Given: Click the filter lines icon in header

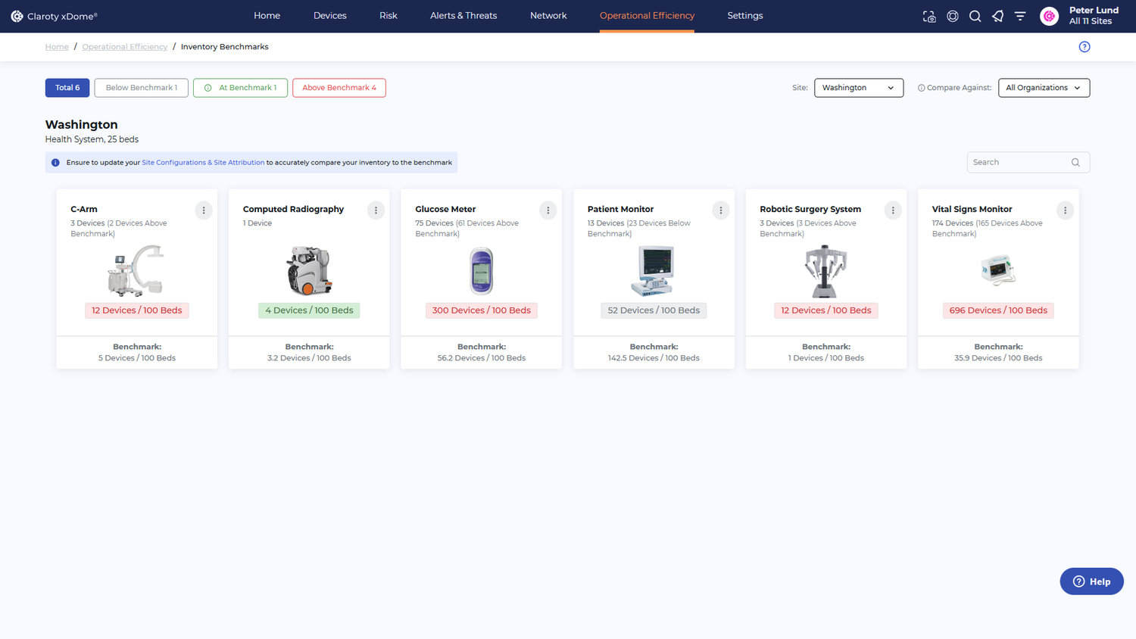Looking at the screenshot, I should tap(1020, 16).
